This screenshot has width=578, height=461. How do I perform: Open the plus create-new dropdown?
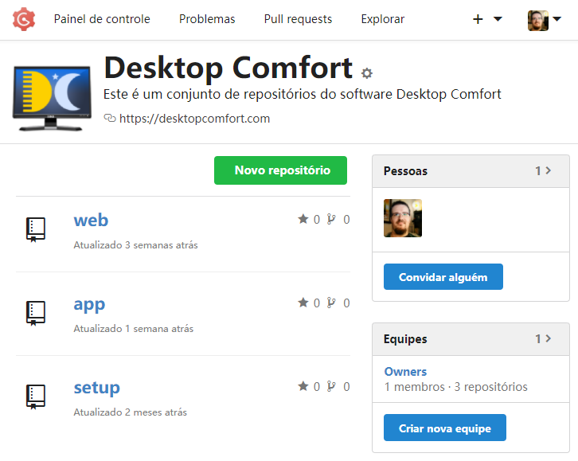pos(487,19)
